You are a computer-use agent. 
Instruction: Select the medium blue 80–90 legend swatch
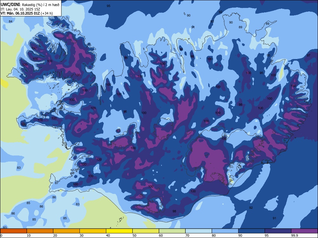[225, 231]
